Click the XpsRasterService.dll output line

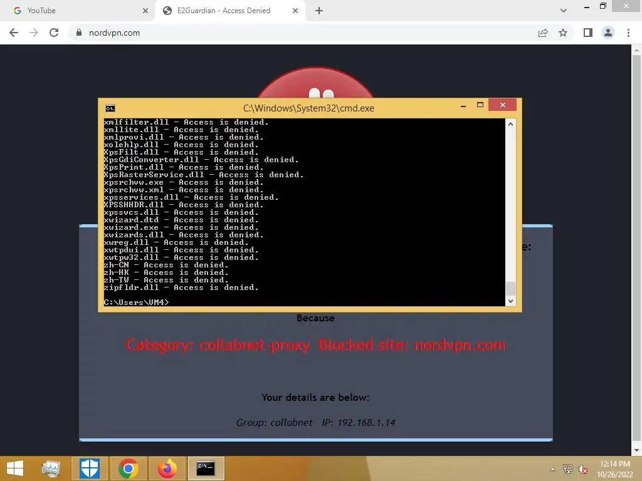[x=204, y=175]
